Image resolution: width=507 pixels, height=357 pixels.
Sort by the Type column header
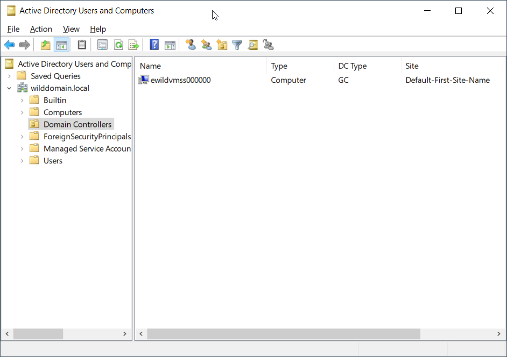(x=300, y=66)
